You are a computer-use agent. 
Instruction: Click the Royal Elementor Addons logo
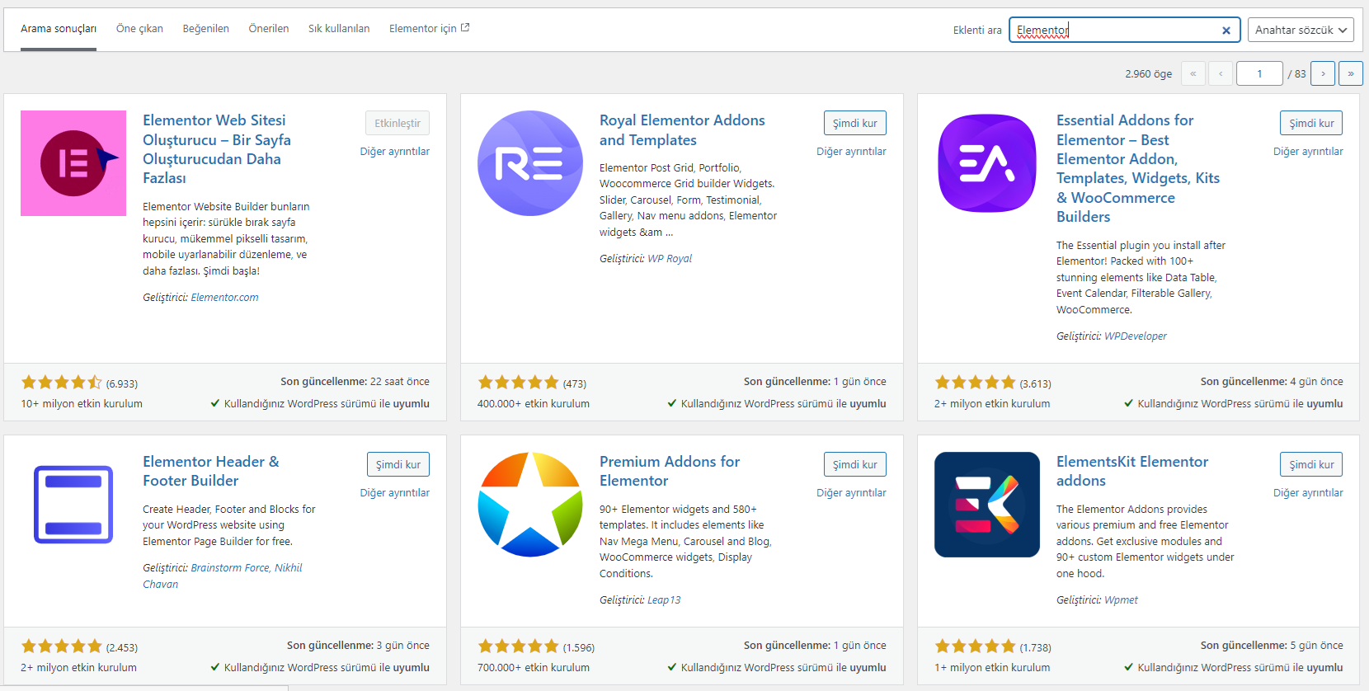pyautogui.click(x=530, y=163)
